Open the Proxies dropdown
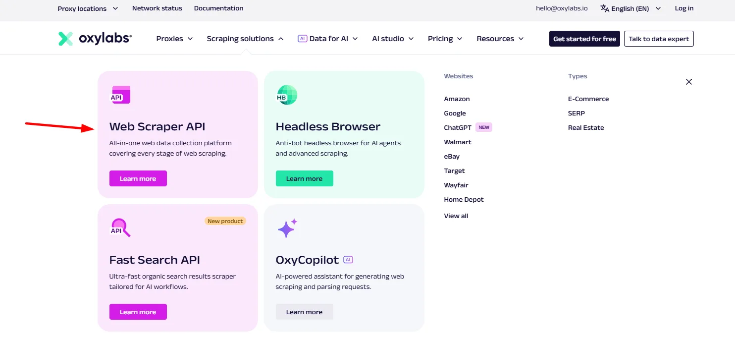The width and height of the screenshot is (735, 342). coord(174,38)
